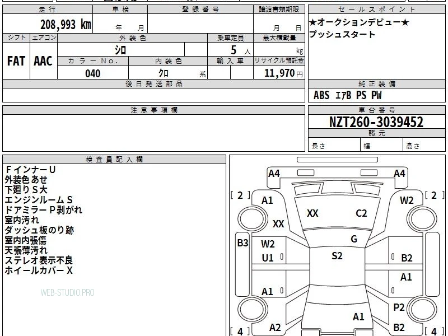The width and height of the screenshot is (448, 336).
Task: Click the カラーNo. header
Action: click(x=93, y=61)
